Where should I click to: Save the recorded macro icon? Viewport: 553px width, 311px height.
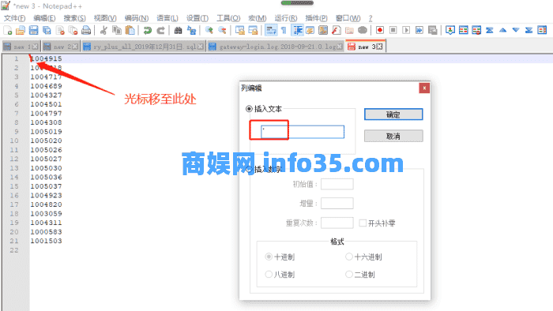click(x=432, y=31)
